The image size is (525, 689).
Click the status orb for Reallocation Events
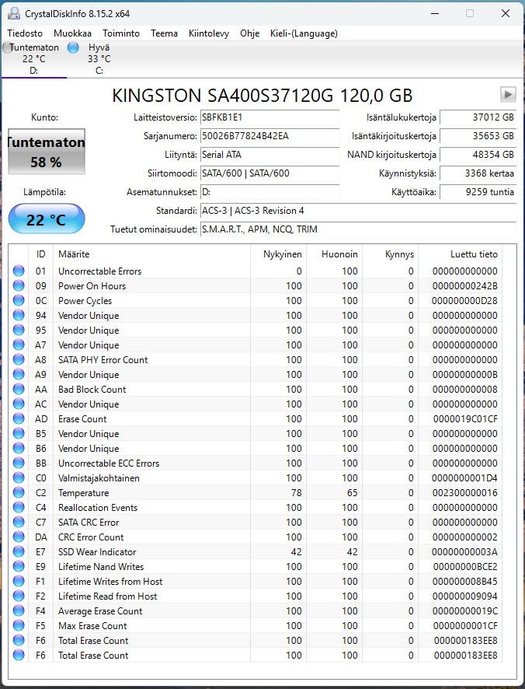19,507
